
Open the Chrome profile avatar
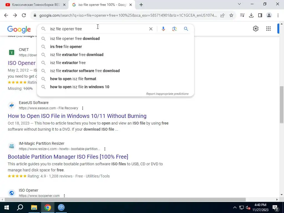pos(269,16)
